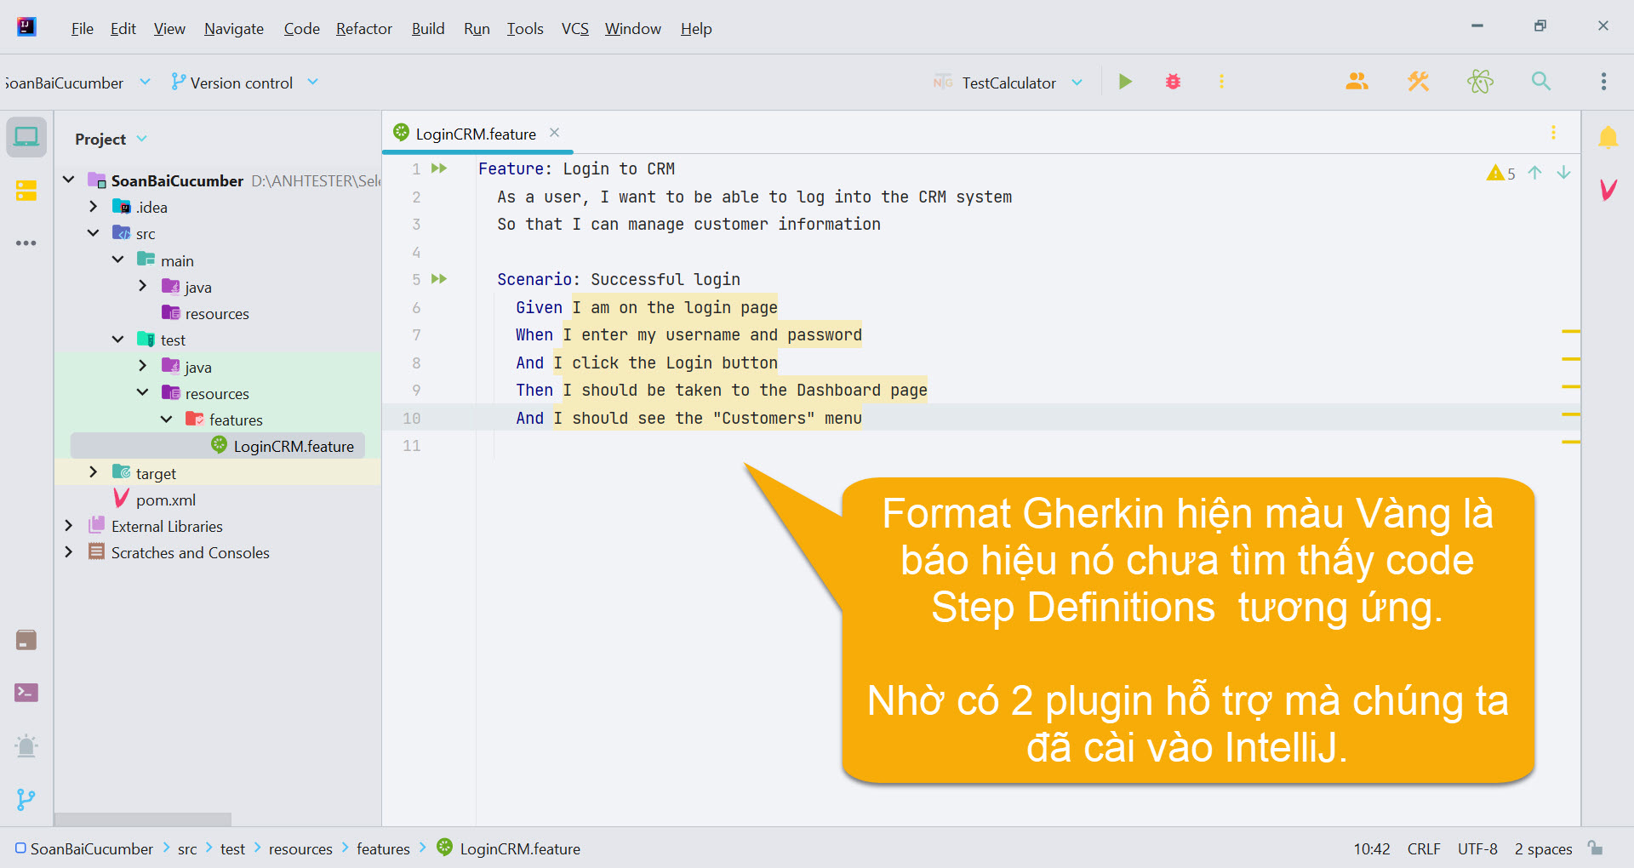
Task: Expand External Libraries node
Action: click(69, 526)
